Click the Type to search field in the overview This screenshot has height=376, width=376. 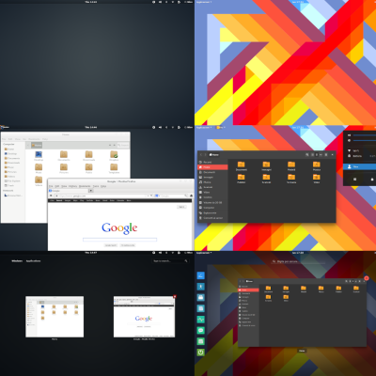(x=170, y=261)
